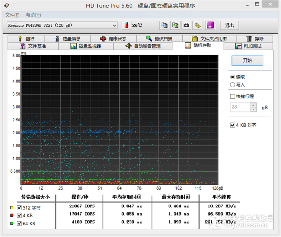Enable the 快捷行程 checkbox

tap(233, 96)
